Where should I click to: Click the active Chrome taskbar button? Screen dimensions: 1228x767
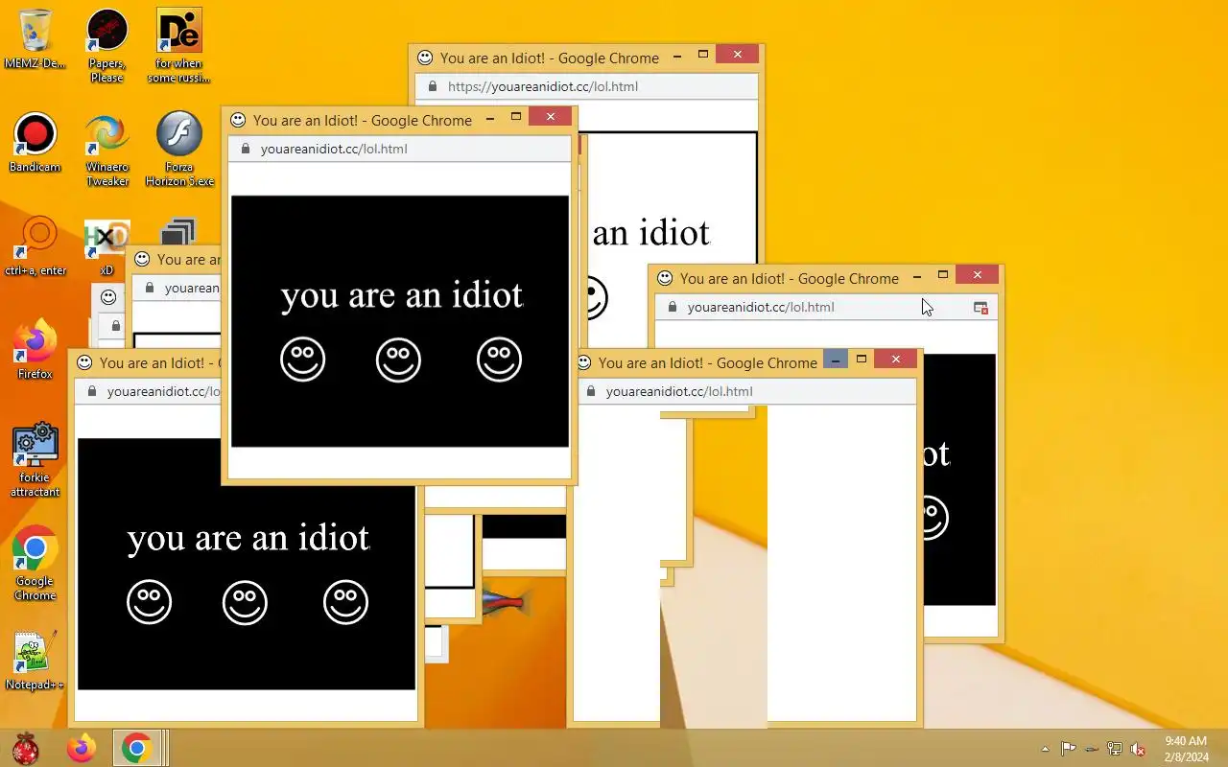136,748
